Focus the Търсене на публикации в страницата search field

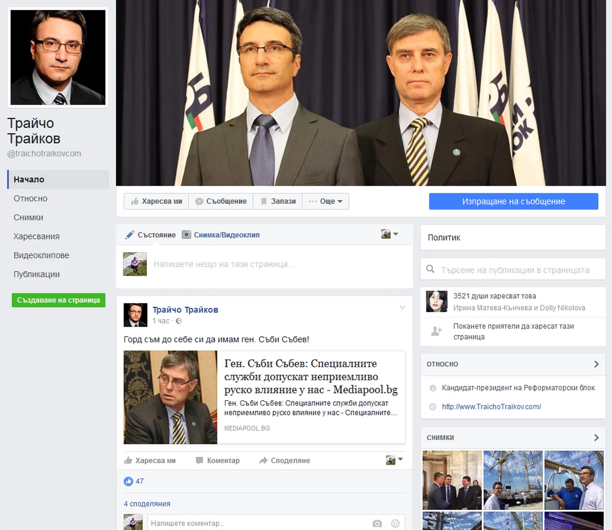(513, 270)
